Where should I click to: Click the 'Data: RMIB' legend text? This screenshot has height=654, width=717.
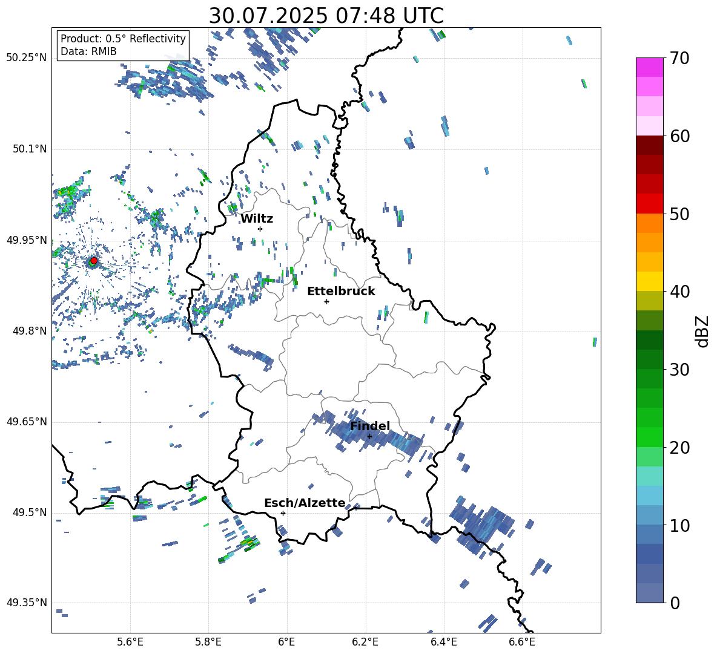click(88, 51)
